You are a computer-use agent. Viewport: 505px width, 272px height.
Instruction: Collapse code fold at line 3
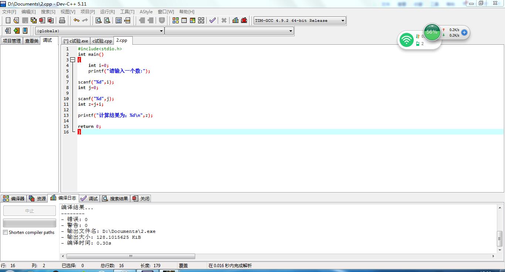tap(72, 60)
